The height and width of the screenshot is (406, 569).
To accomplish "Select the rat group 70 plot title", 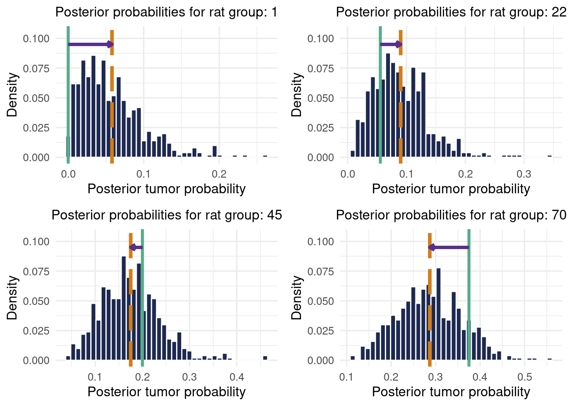I will click(451, 215).
